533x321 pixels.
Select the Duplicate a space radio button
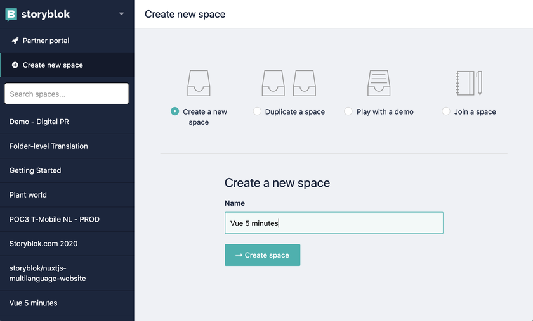point(257,111)
